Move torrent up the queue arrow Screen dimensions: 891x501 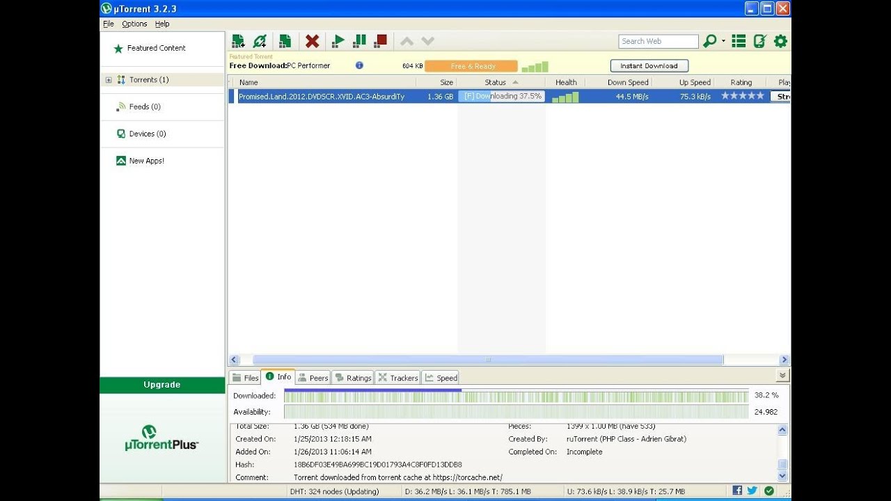coord(407,42)
